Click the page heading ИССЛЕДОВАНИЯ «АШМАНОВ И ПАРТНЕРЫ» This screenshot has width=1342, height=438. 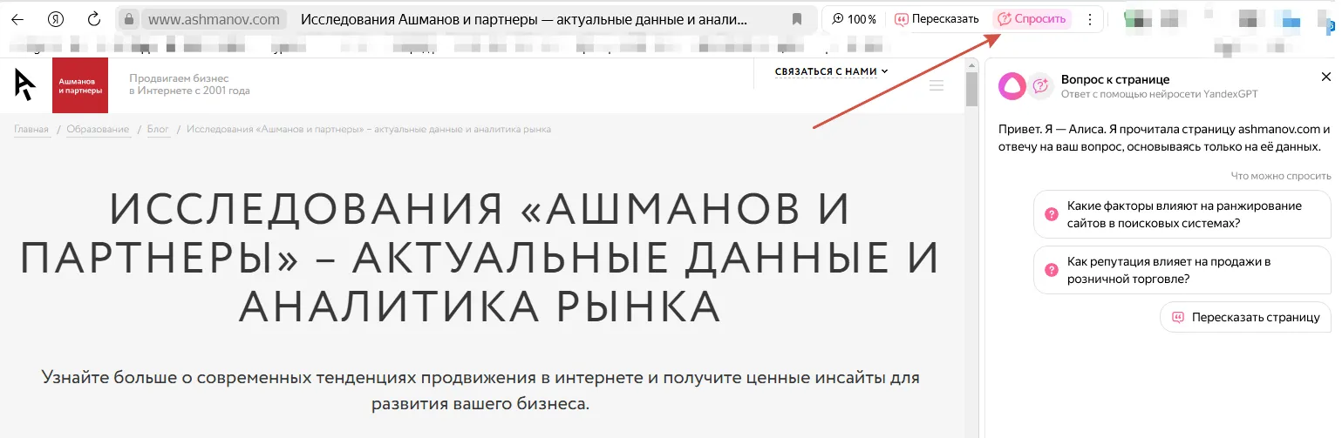(x=480, y=258)
